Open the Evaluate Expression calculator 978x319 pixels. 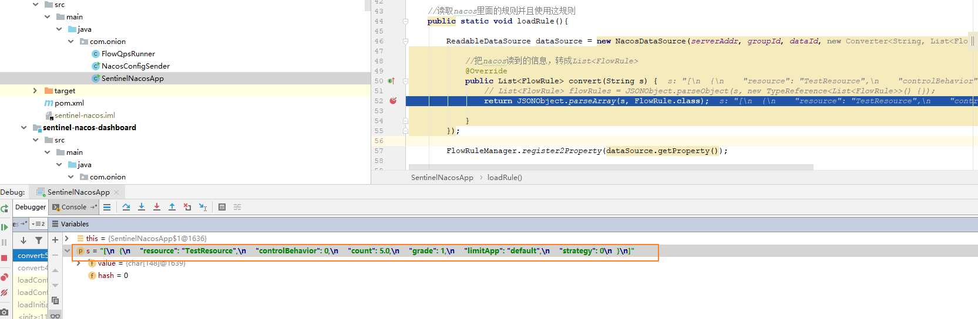click(222, 207)
